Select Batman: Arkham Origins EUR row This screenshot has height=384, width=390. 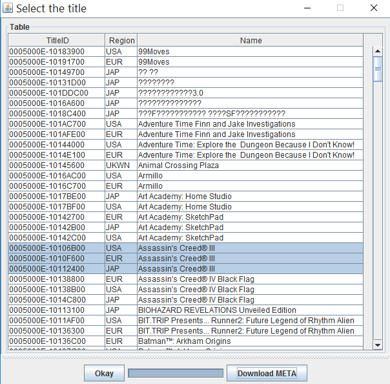tap(185, 341)
